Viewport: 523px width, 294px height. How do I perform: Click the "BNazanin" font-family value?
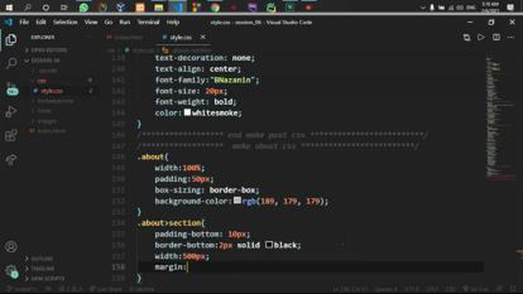click(232, 80)
